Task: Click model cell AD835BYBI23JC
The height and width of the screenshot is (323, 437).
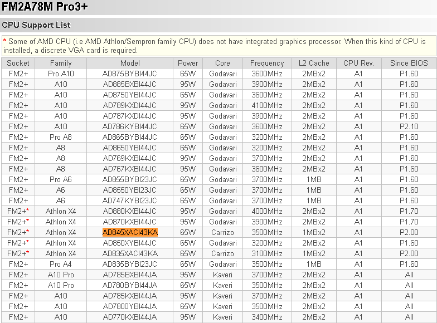Action: (x=130, y=264)
